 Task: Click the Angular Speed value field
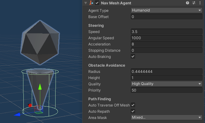tap(166, 38)
